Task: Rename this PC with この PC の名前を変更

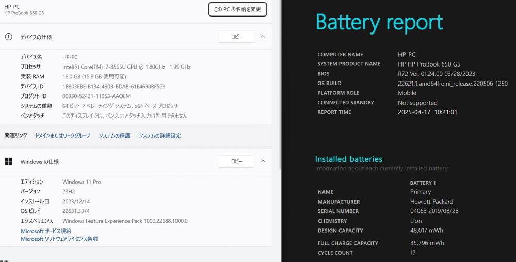Action: click(x=237, y=9)
